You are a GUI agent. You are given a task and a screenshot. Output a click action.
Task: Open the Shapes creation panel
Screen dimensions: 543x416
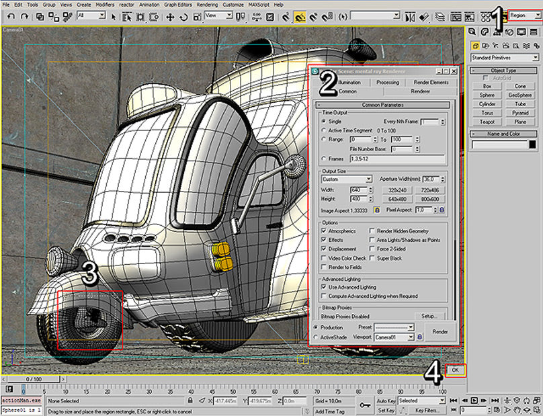pyautogui.click(x=486, y=46)
